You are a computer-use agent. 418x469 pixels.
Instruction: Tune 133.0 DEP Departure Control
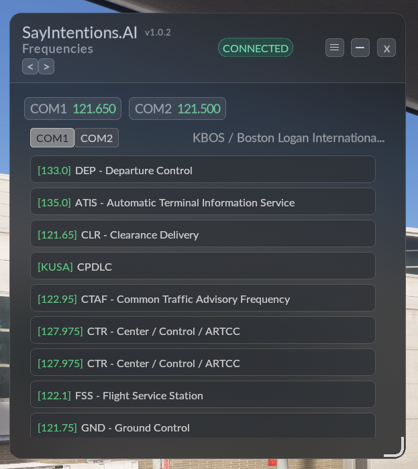203,170
